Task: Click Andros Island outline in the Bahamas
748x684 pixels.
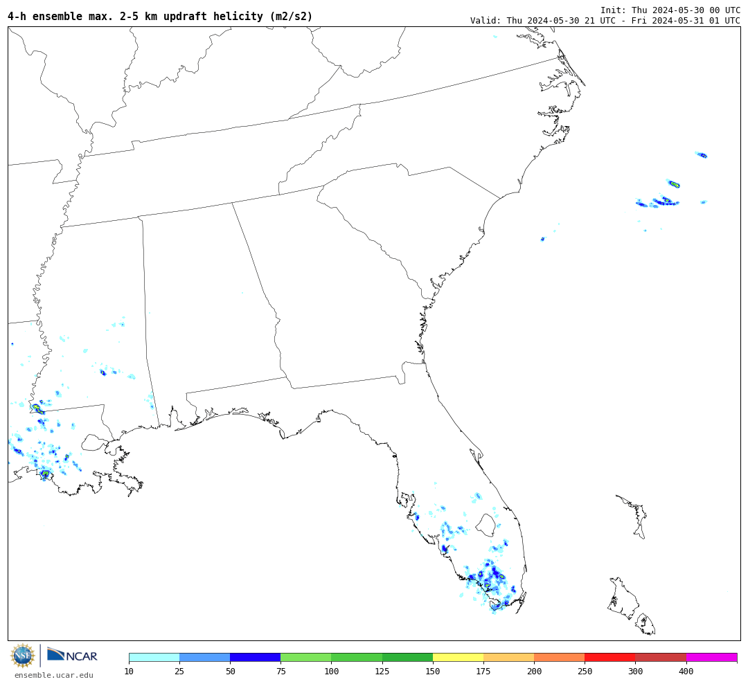Action: 623,597
